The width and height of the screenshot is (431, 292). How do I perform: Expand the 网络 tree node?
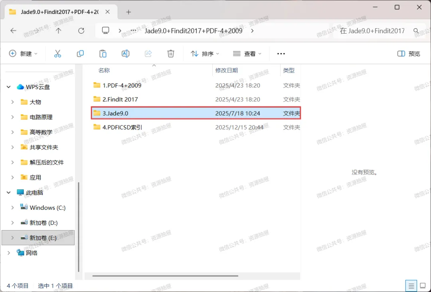(8, 253)
